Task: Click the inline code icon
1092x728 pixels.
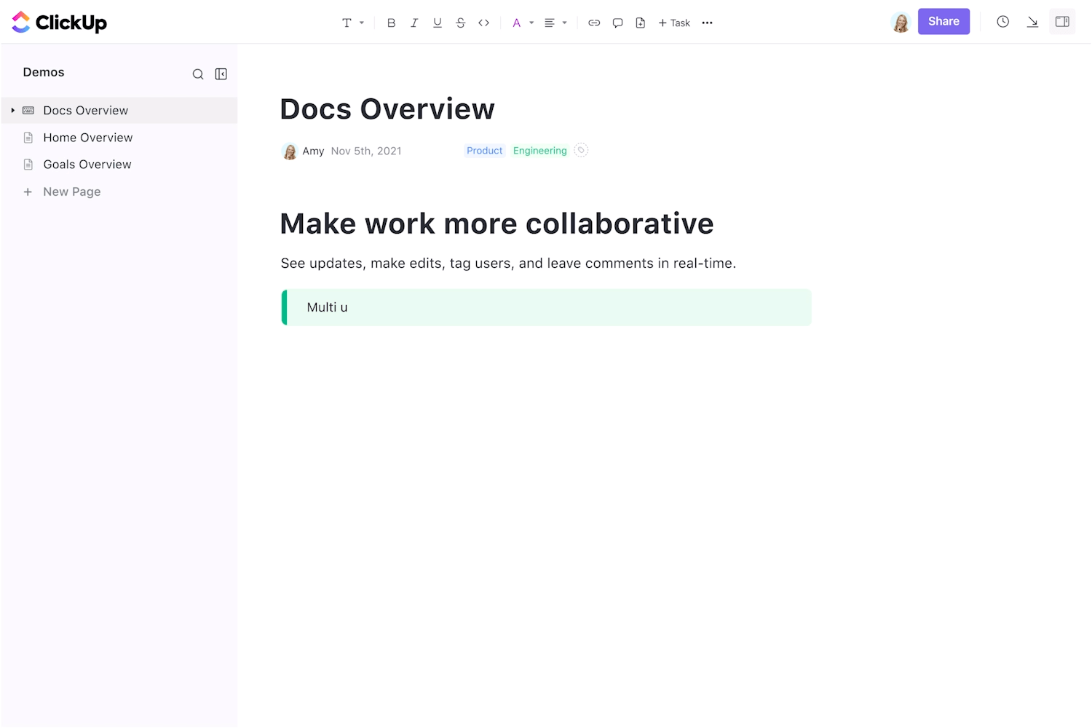Action: (483, 23)
